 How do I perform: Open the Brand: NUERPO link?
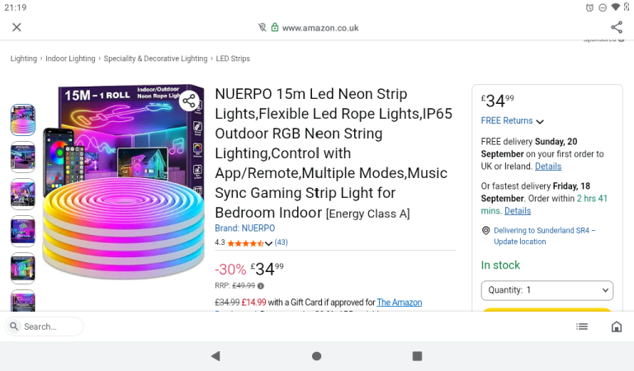coord(244,228)
